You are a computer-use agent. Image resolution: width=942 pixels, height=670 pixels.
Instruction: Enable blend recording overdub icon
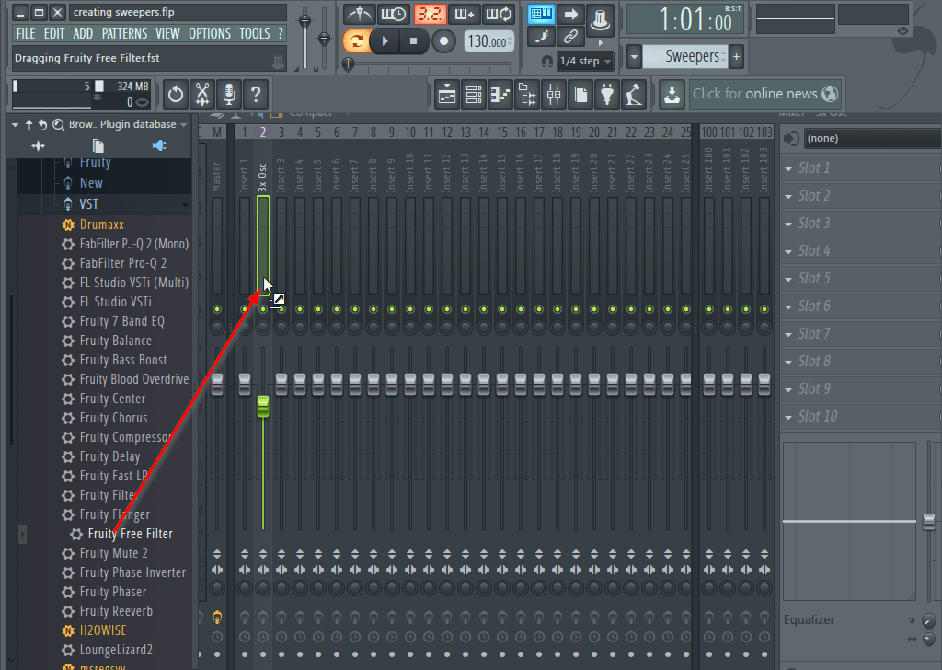(x=464, y=14)
